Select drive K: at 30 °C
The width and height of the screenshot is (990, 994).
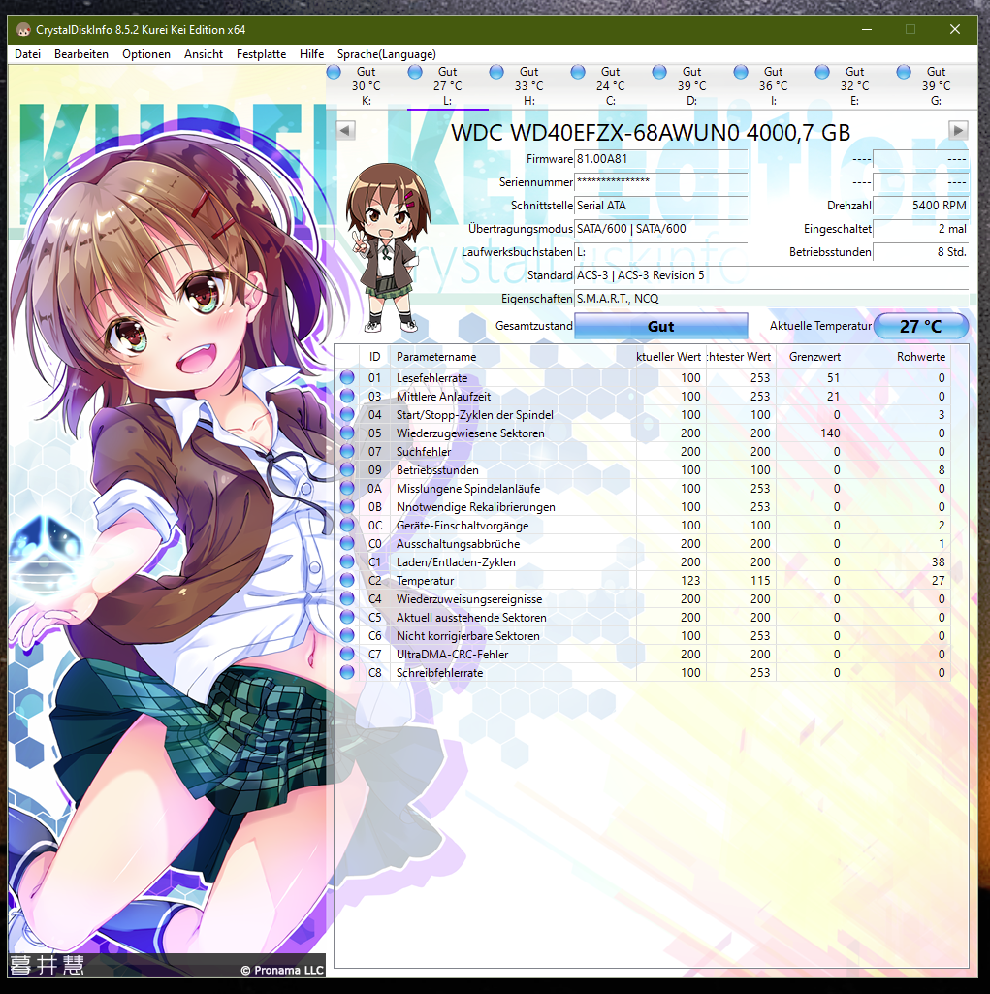tap(367, 86)
